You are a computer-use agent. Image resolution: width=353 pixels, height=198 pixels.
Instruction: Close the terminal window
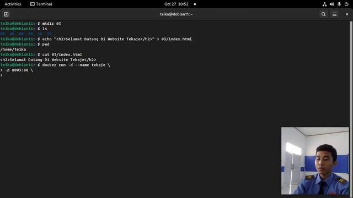347,14
